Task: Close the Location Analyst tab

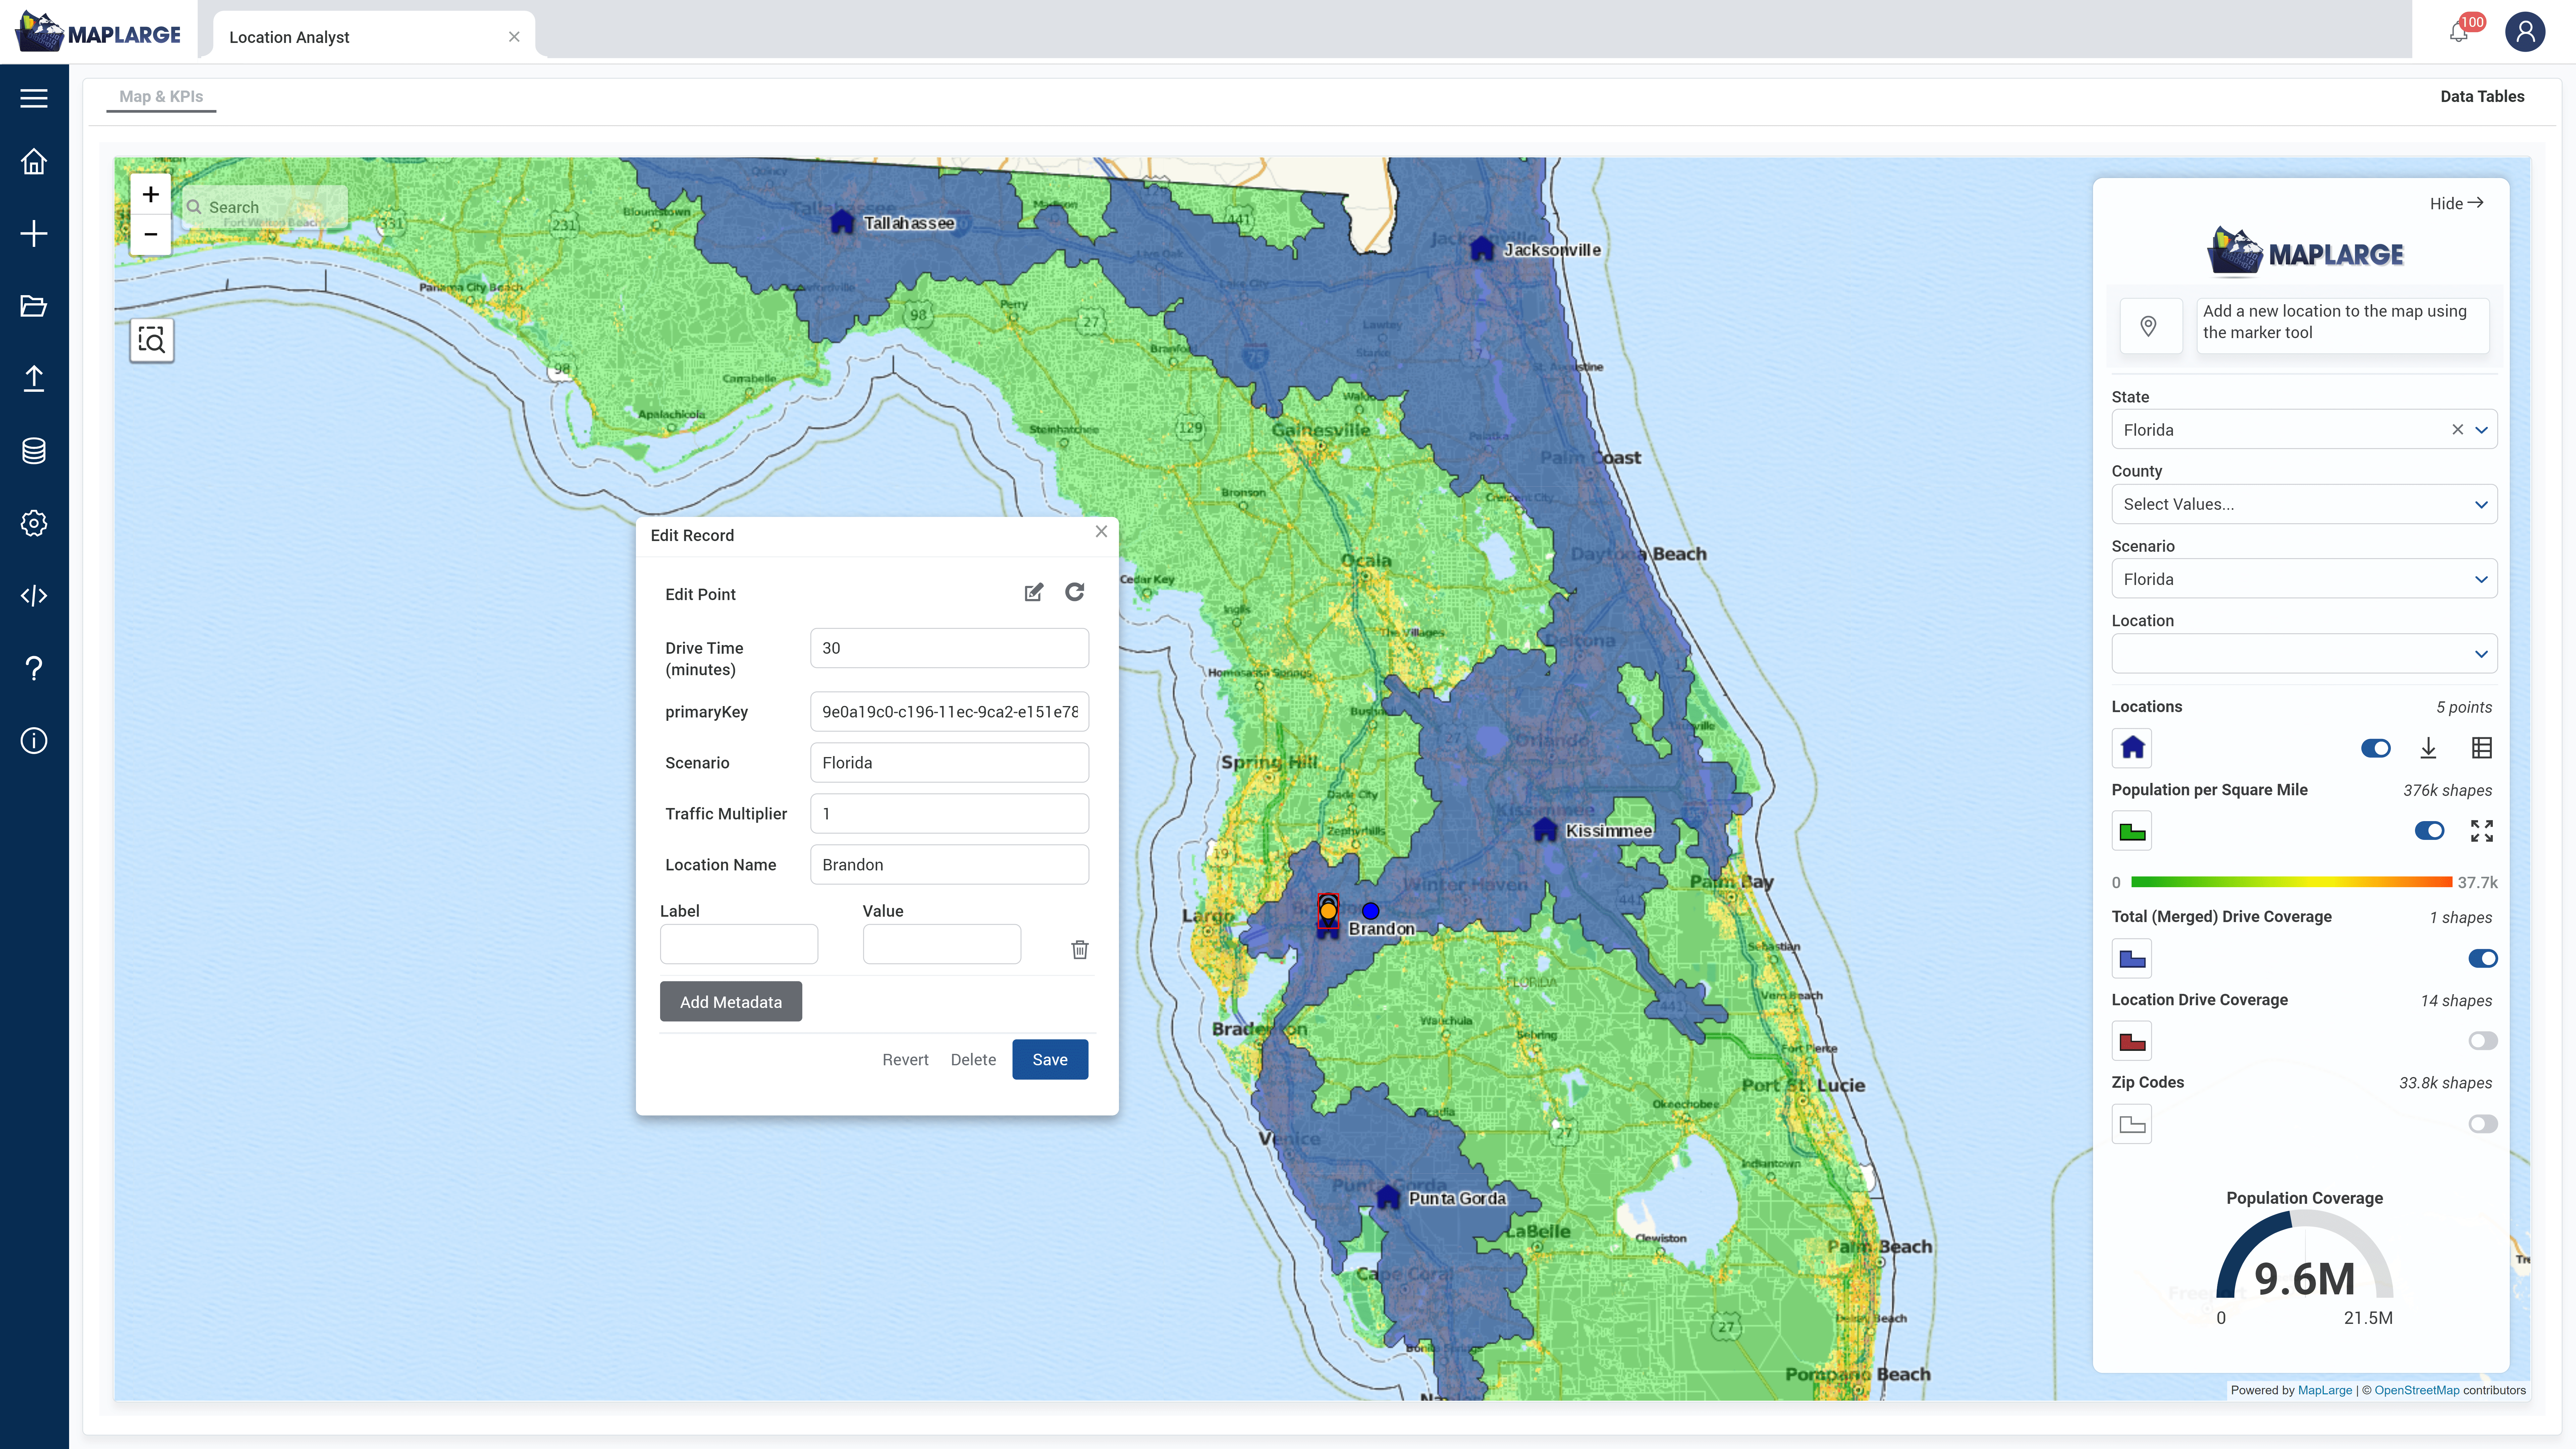Action: pyautogui.click(x=514, y=37)
